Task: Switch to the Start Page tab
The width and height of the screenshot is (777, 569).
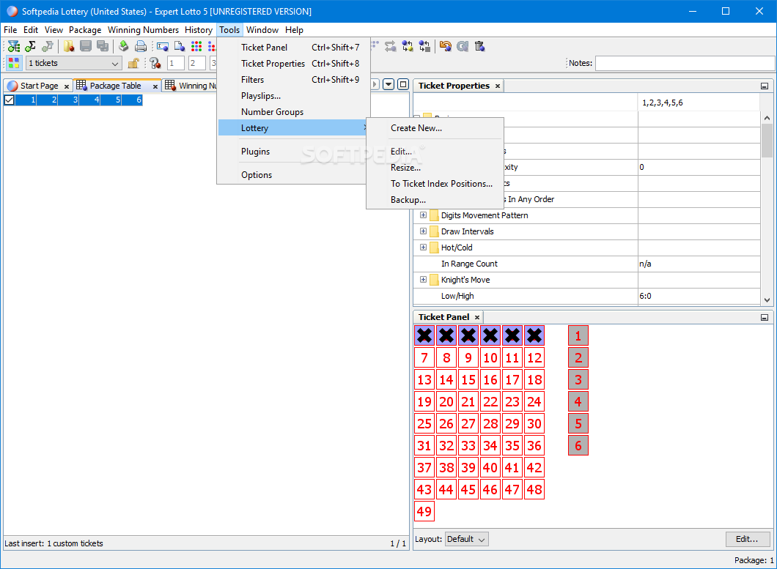Action: tap(39, 86)
